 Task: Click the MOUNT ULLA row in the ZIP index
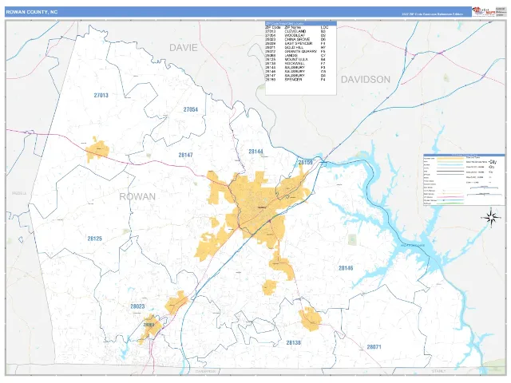(x=296, y=60)
